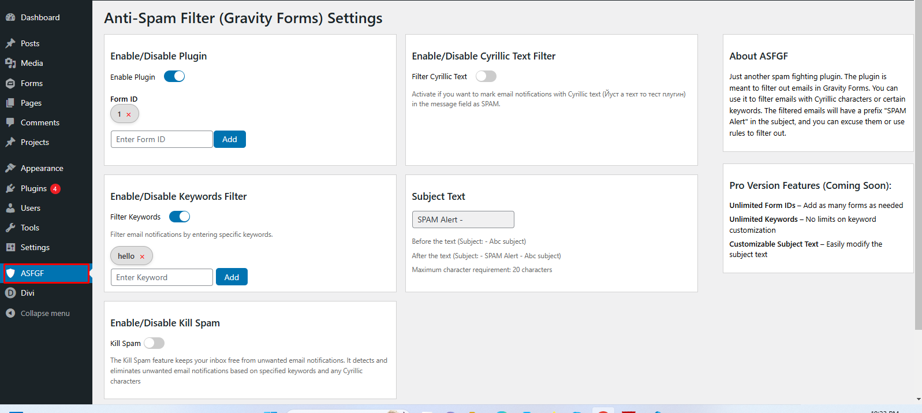The image size is (922, 413).
Task: Click the Appearance paintbrush icon
Action: tap(10, 168)
